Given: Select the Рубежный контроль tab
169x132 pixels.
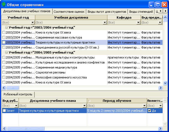Looking at the screenshot, I should (x=18, y=94).
